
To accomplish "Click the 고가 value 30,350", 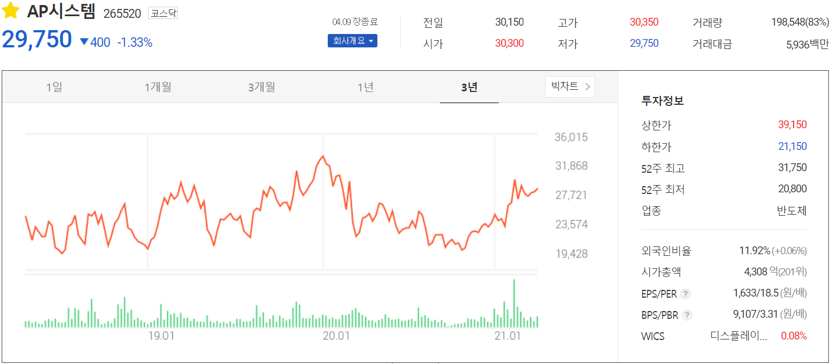I will point(644,22).
